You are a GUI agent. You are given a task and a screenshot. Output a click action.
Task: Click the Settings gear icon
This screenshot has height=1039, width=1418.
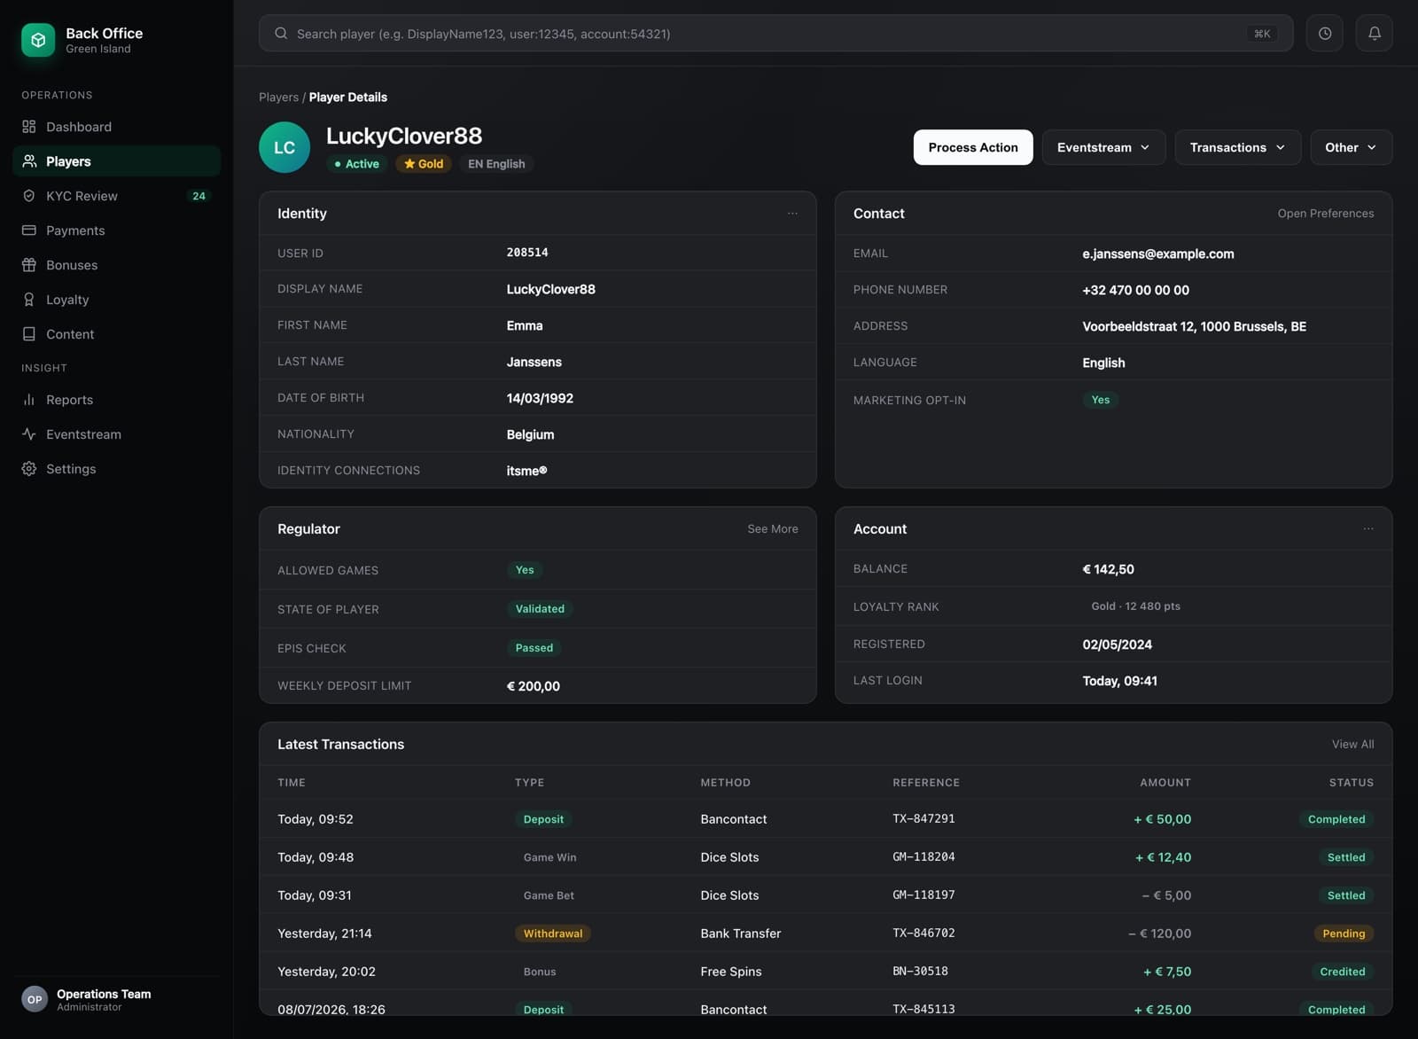click(29, 469)
